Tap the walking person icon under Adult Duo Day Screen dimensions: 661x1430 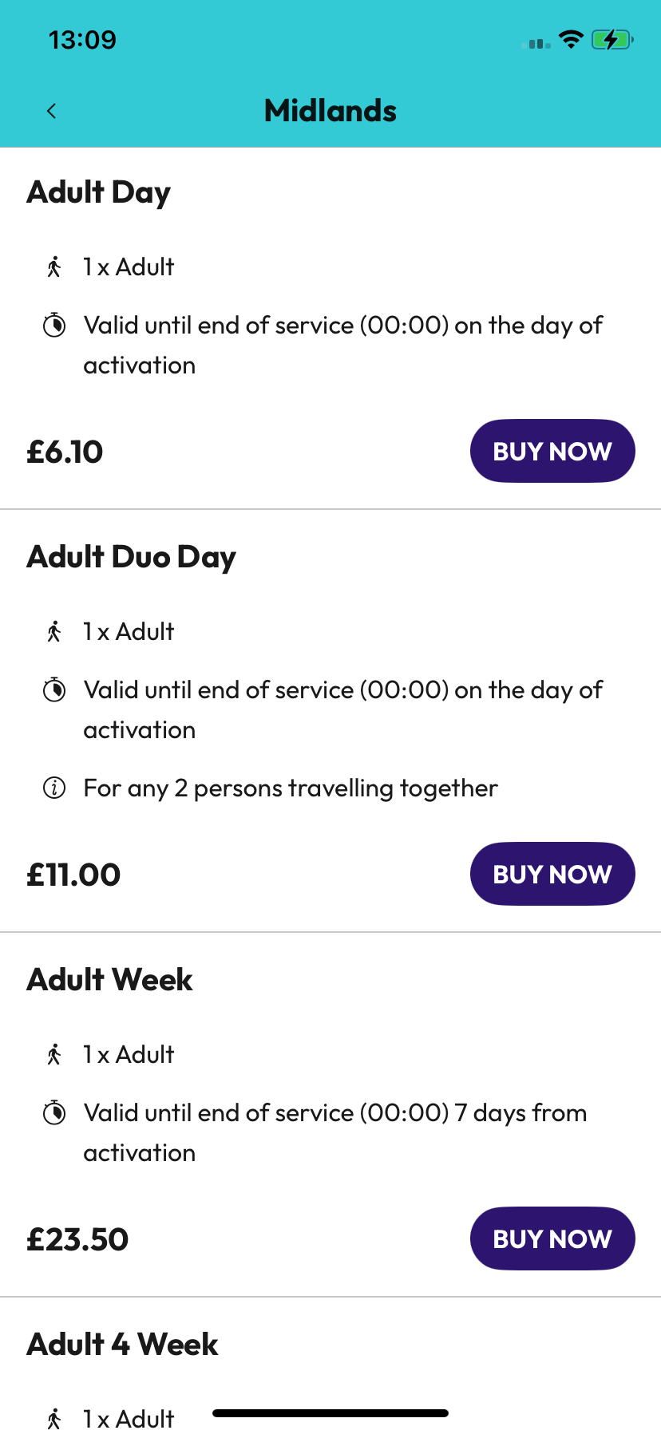point(54,631)
